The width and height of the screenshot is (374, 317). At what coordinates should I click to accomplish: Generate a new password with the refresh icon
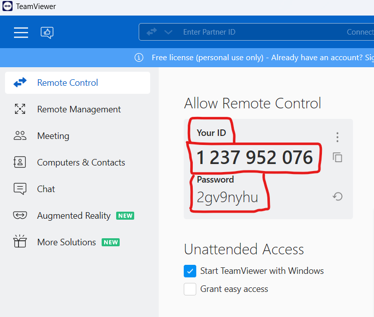[337, 197]
